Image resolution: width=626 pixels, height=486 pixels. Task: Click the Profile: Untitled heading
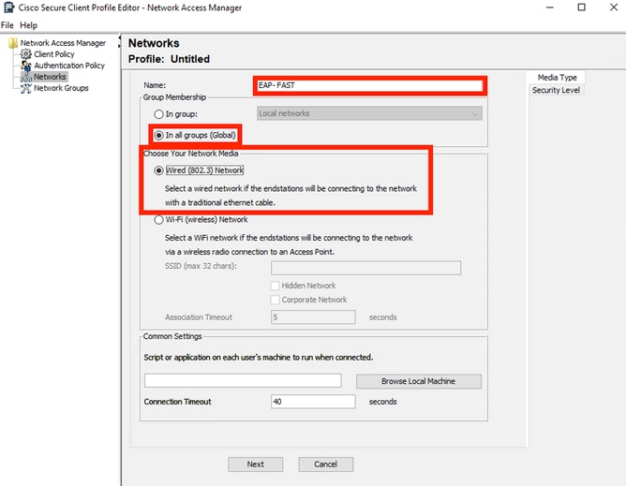(169, 59)
